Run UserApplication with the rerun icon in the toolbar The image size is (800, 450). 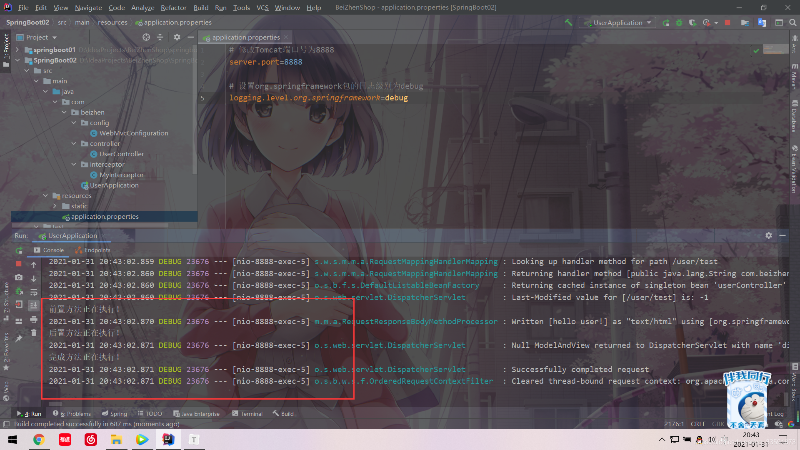[666, 22]
